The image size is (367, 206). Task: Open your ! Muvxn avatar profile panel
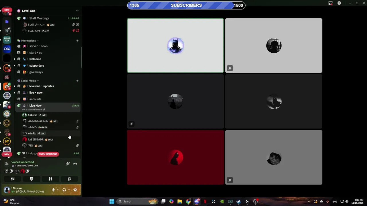point(7,190)
